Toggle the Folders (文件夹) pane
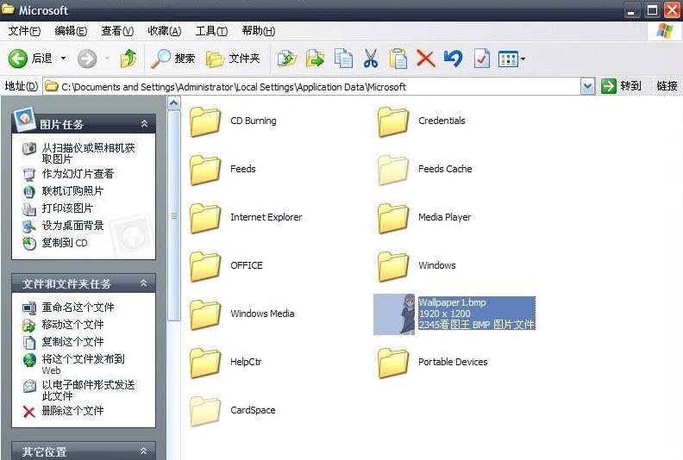The height and width of the screenshot is (460, 683). coord(233,59)
